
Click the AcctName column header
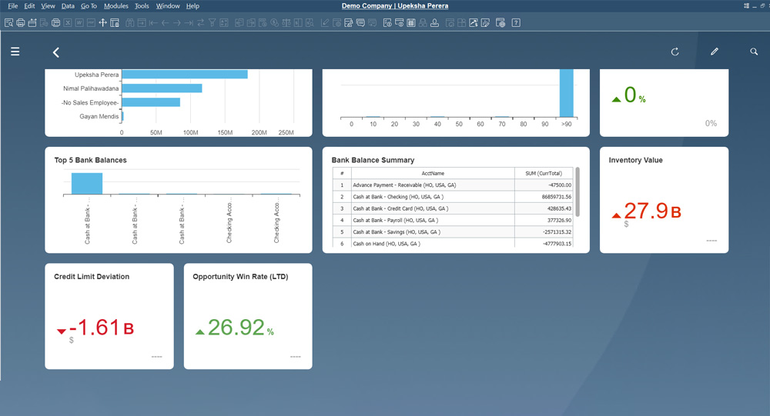tap(432, 174)
